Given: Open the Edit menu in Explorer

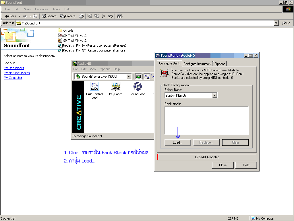Looking at the screenshot, I should (x=17, y=9).
